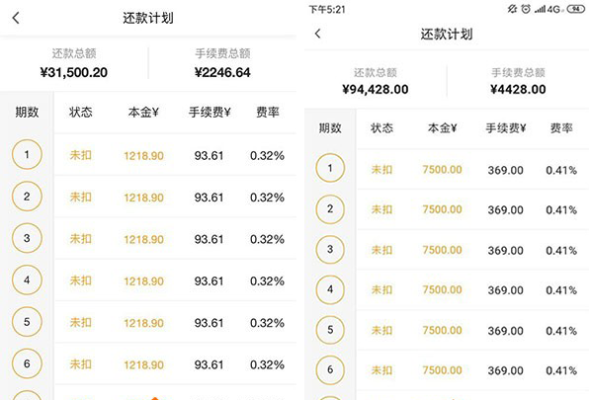Select period 3 circle in left plan
The width and height of the screenshot is (589, 400).
27,238
